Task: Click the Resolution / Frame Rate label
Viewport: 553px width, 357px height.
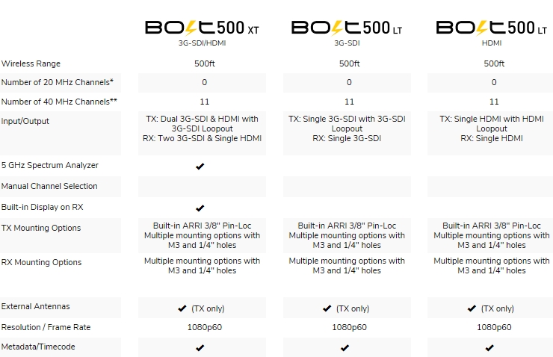Action: pos(46,327)
